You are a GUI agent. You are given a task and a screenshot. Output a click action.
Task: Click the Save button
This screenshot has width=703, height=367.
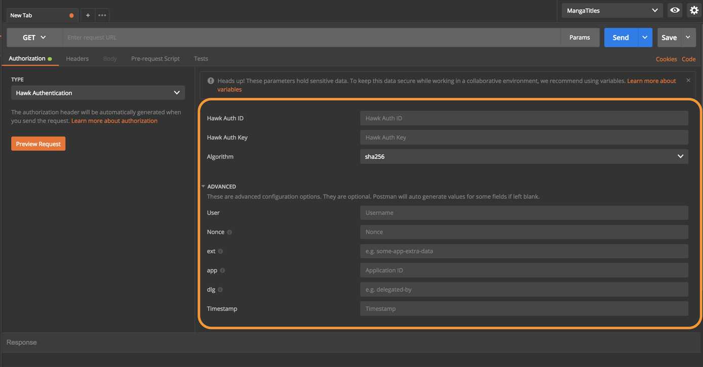click(669, 37)
